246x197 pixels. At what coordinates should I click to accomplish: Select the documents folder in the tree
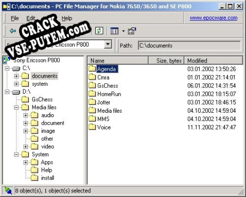[x=45, y=76]
